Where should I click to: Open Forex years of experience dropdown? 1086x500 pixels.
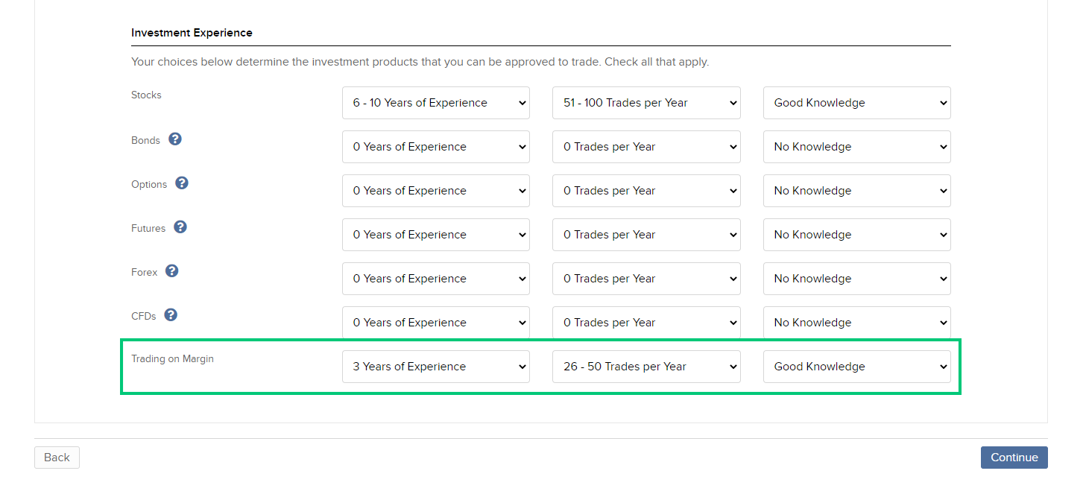click(x=436, y=279)
